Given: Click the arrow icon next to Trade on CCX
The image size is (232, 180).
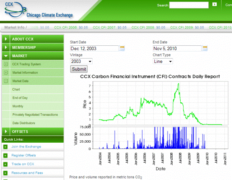Looking at the screenshot, I should [6, 164].
